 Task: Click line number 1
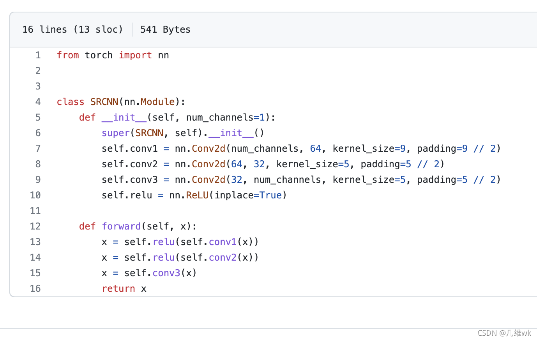click(38, 55)
